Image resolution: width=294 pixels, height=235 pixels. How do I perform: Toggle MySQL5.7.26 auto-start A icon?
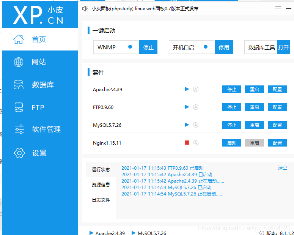pos(196,125)
